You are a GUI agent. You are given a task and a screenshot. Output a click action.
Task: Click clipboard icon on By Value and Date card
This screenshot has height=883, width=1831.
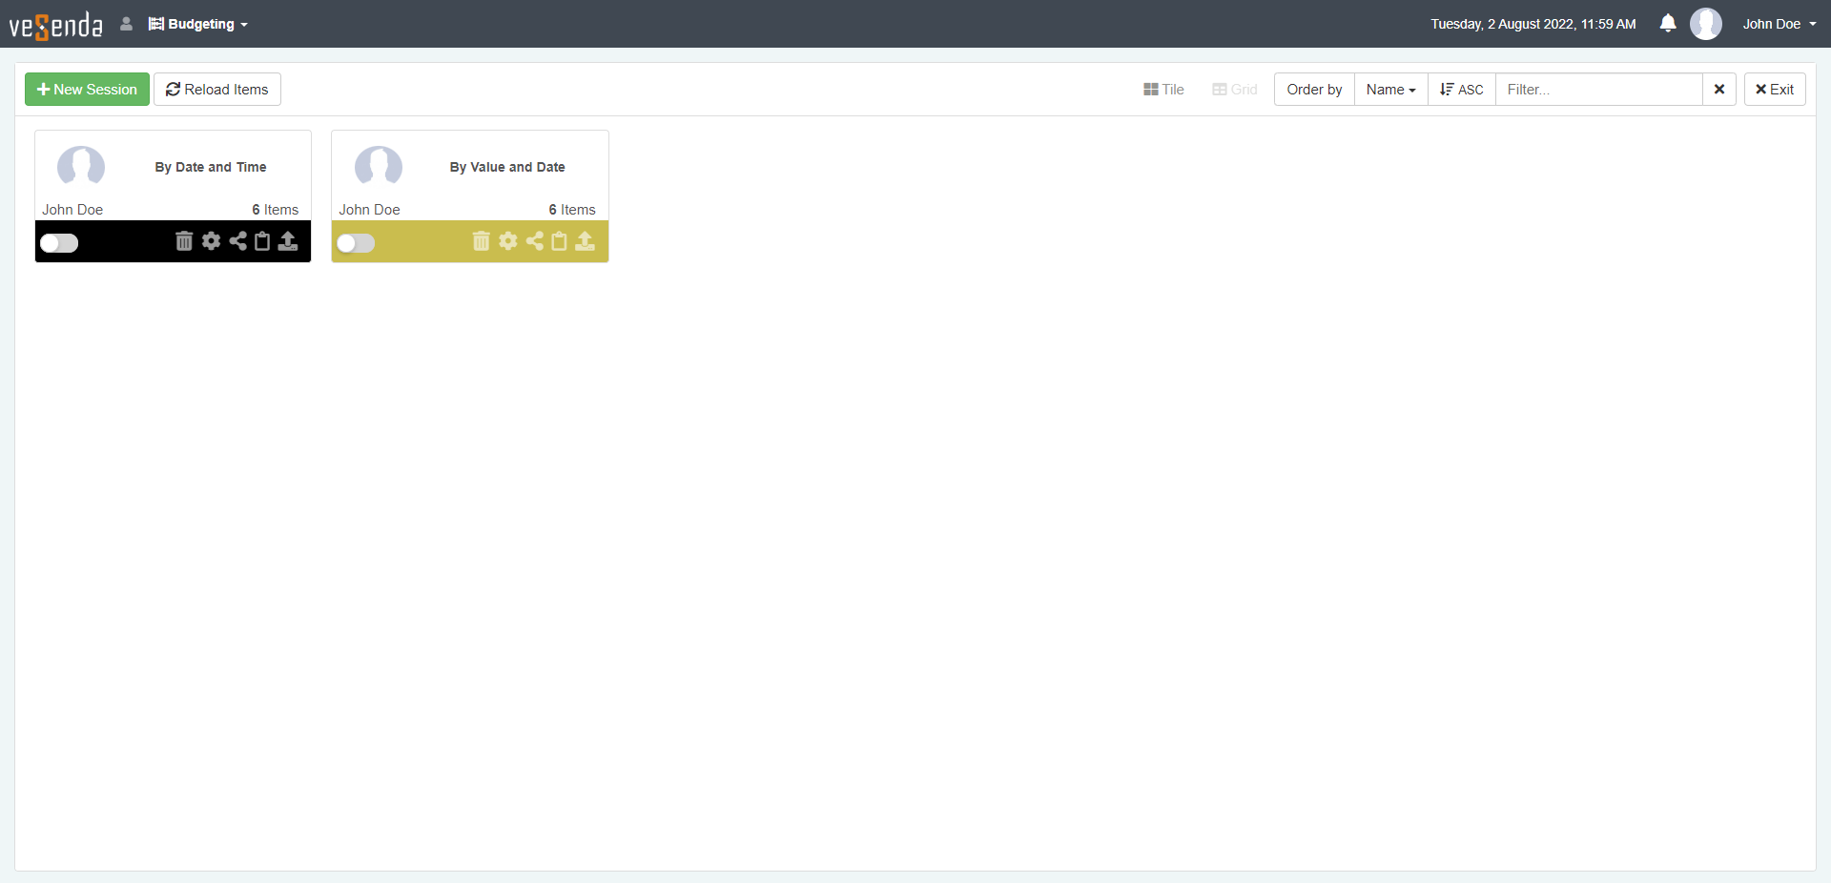(x=559, y=241)
